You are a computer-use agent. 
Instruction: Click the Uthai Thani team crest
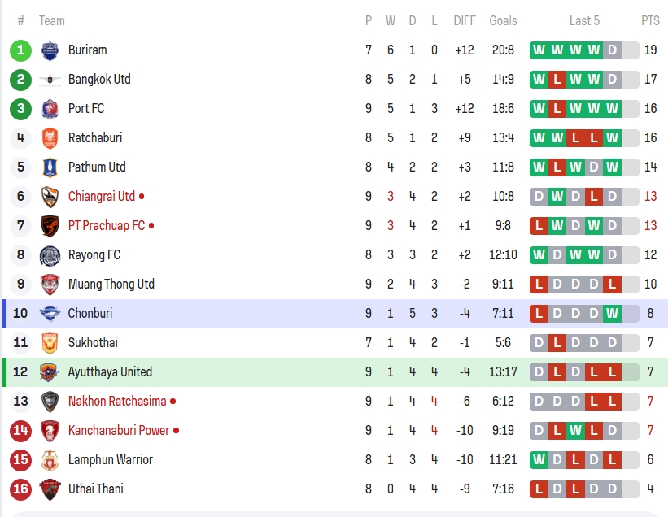(x=50, y=489)
